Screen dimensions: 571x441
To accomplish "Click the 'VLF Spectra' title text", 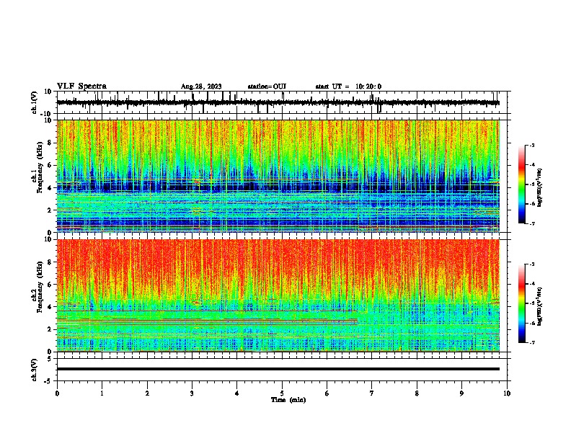I will point(81,86).
